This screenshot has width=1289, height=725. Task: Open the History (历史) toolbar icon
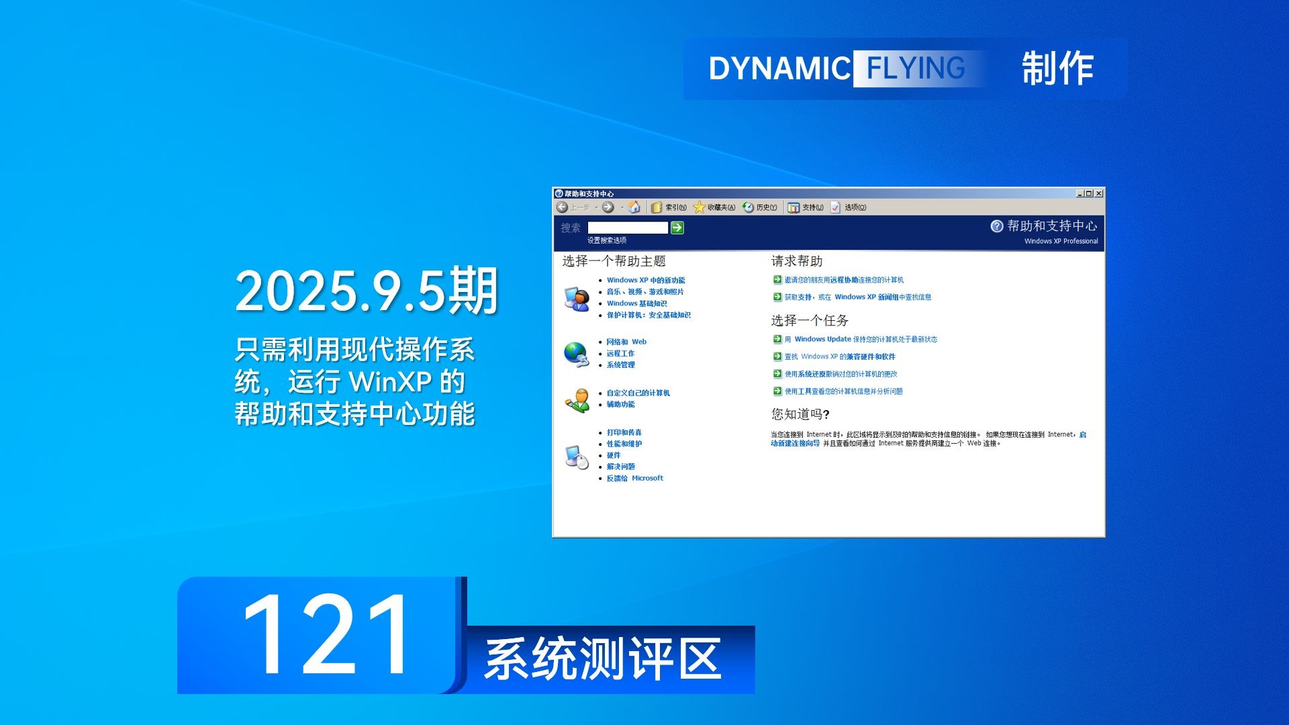749,207
